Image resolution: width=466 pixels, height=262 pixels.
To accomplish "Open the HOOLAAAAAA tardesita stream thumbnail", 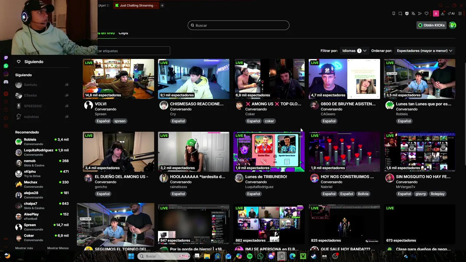I will pyautogui.click(x=194, y=152).
